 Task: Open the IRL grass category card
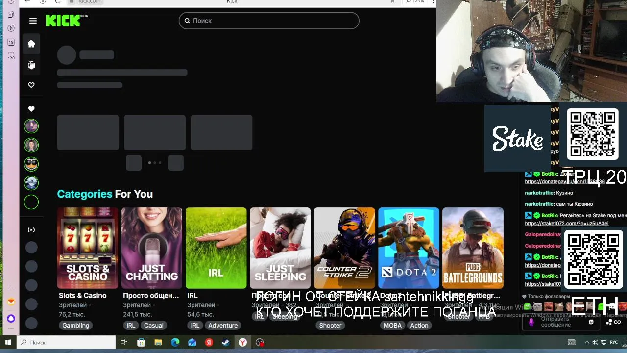point(216,248)
